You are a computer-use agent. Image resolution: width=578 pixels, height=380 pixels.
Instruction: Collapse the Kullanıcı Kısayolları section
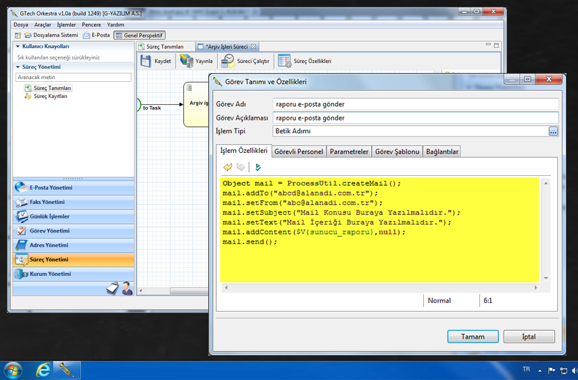click(18, 47)
